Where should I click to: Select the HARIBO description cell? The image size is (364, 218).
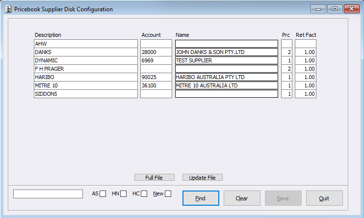[86, 77]
